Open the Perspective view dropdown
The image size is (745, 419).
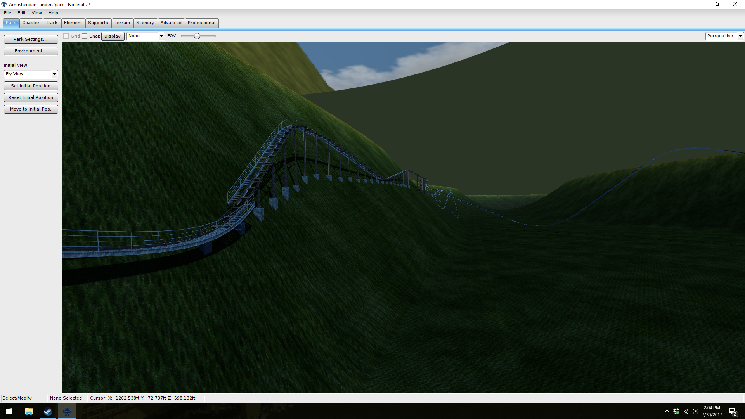pyautogui.click(x=740, y=36)
